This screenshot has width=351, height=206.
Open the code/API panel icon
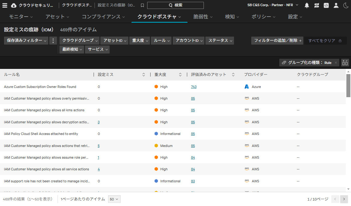tap(326, 5)
